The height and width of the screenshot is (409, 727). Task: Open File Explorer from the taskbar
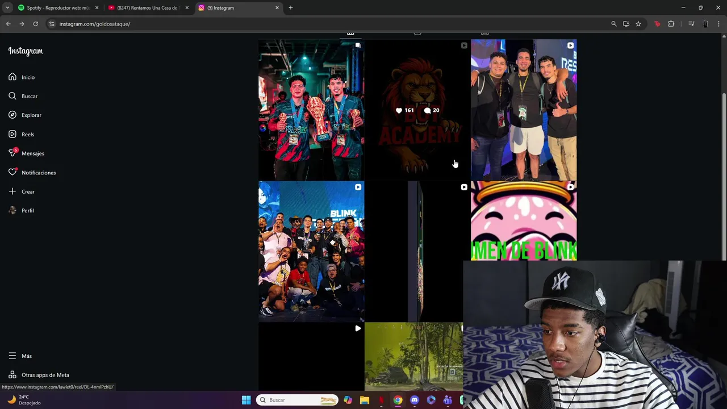pyautogui.click(x=365, y=400)
